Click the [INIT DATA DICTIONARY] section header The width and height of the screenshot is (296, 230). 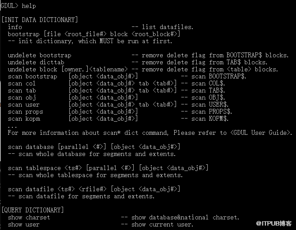[40, 20]
